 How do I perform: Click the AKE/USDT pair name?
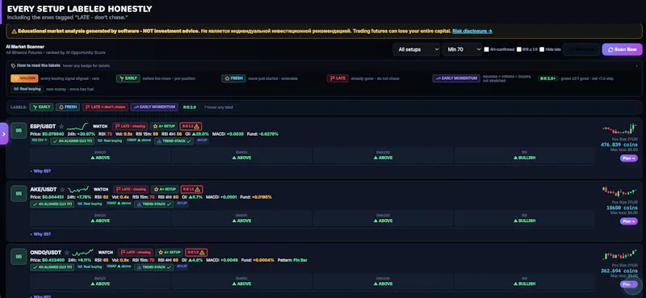coord(44,189)
